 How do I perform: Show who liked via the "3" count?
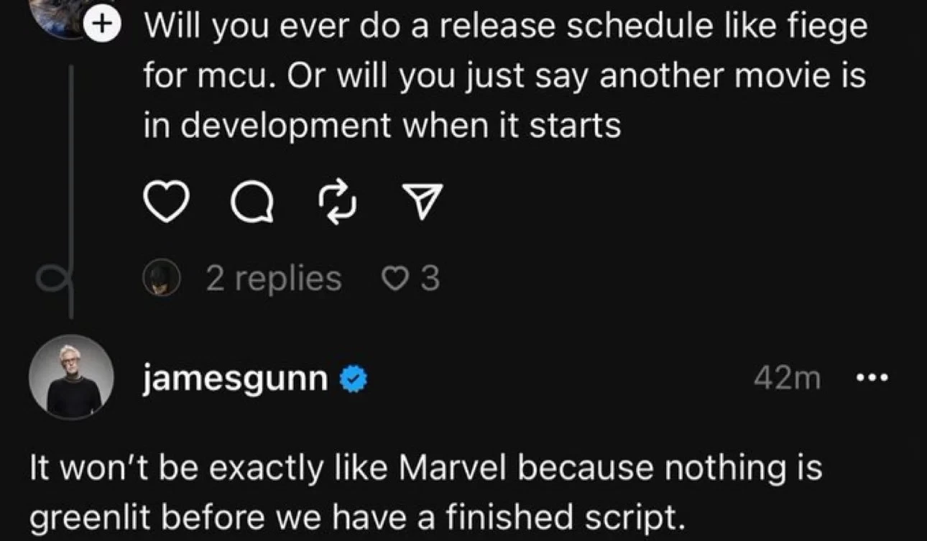429,279
